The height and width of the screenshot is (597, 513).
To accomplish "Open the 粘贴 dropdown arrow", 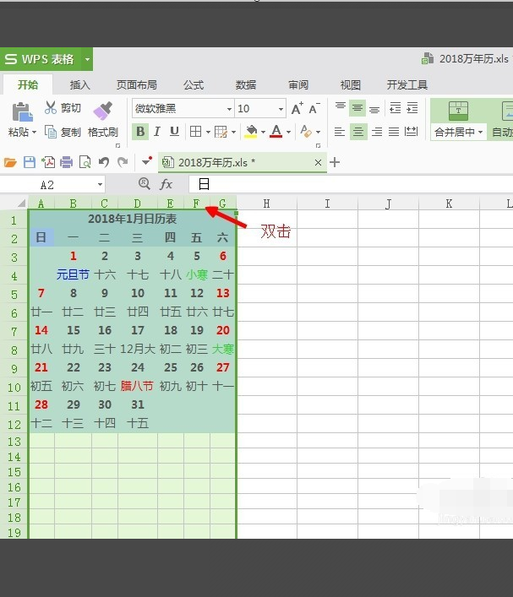I will point(34,132).
